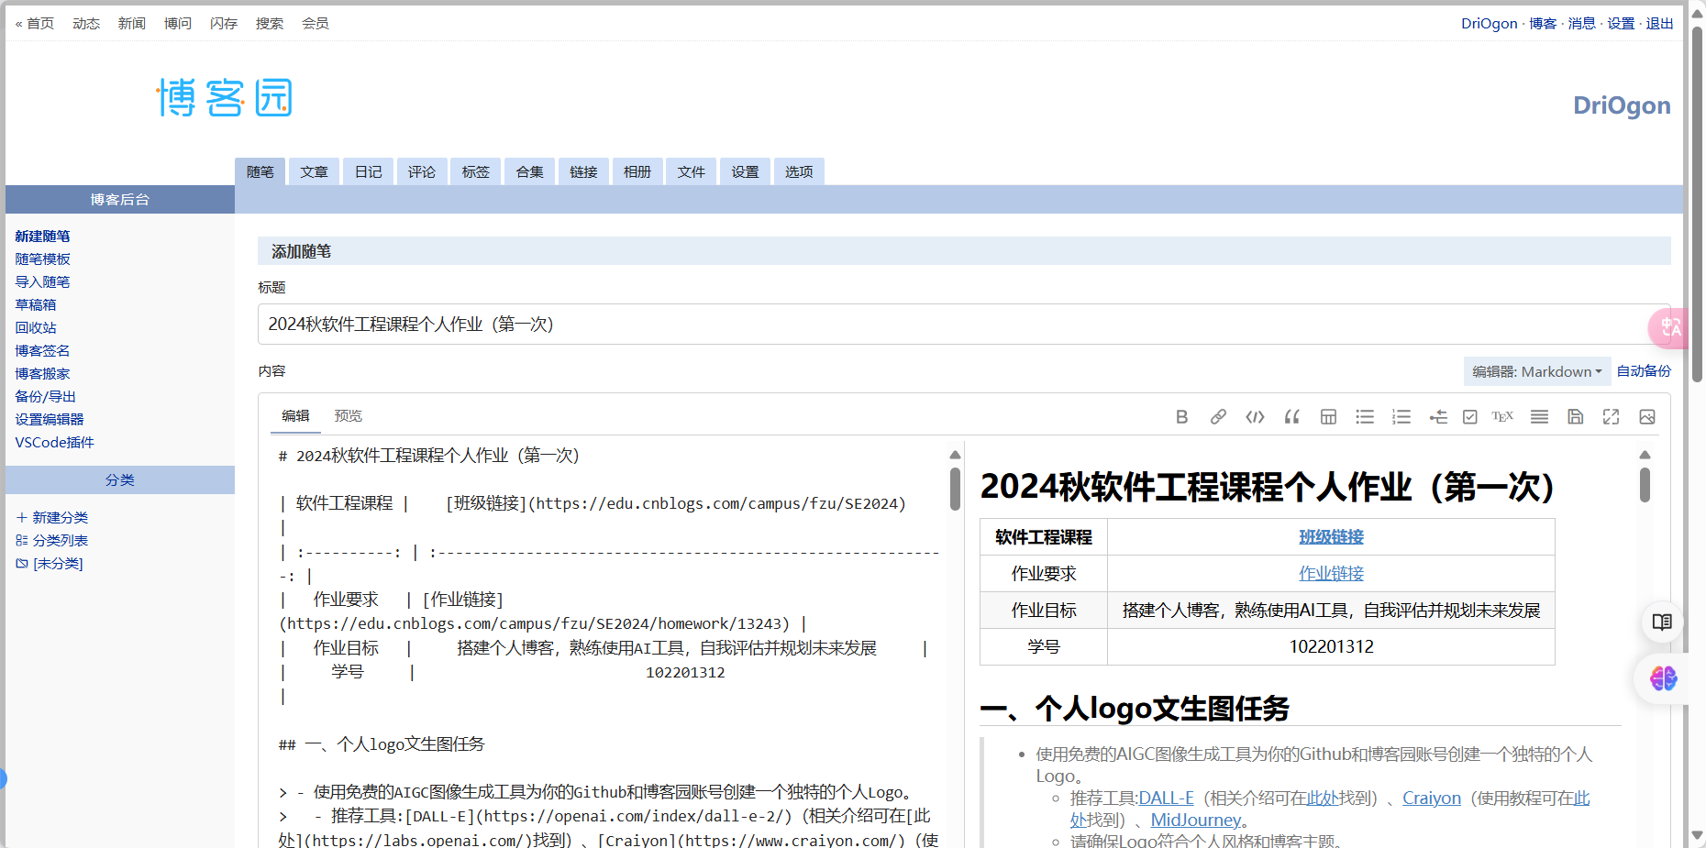Screen dimensions: 1706x848
Task: Open VSCode插件 link
Action: point(54,443)
